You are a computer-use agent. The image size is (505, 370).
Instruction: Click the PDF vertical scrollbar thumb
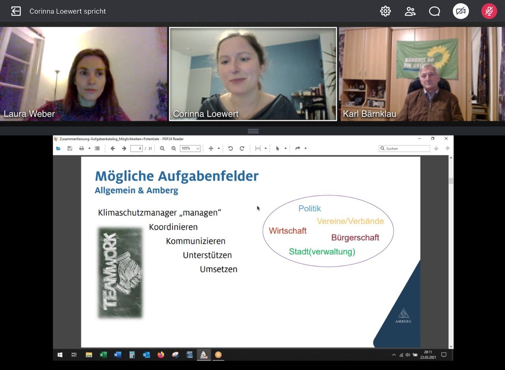451,181
